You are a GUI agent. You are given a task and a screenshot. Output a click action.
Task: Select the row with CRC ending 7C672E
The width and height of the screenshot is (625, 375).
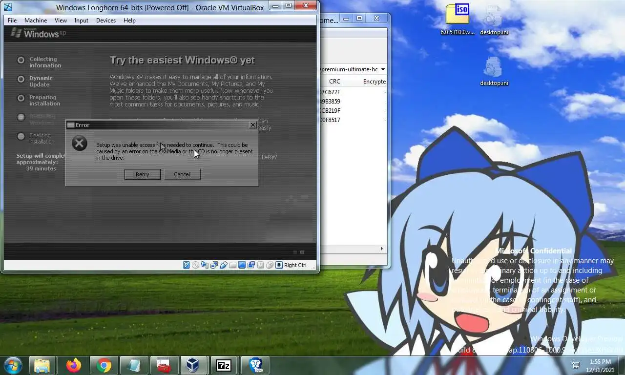(353, 92)
